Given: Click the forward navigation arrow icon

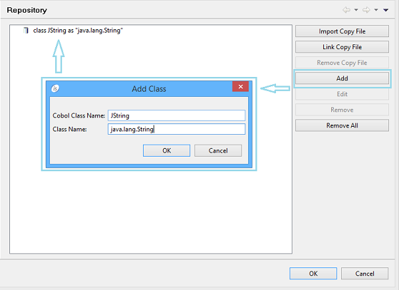Looking at the screenshot, I should [367, 10].
